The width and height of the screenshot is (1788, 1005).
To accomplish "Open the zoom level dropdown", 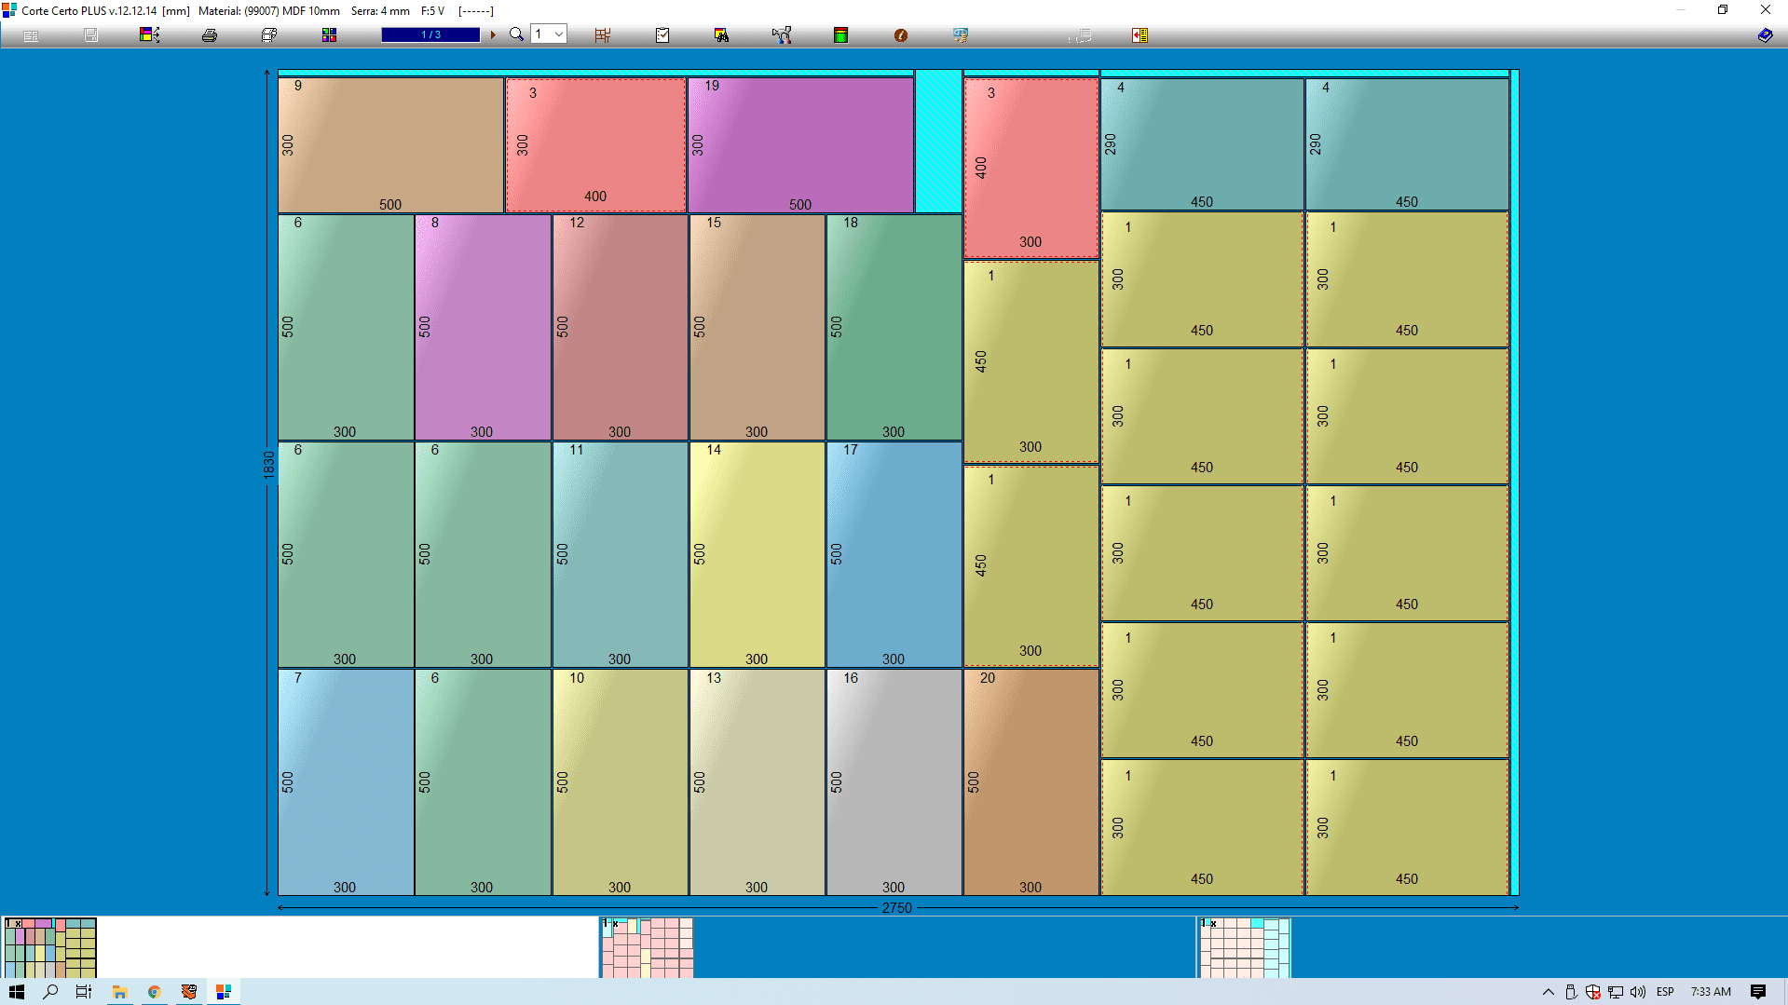I will 558,34.
